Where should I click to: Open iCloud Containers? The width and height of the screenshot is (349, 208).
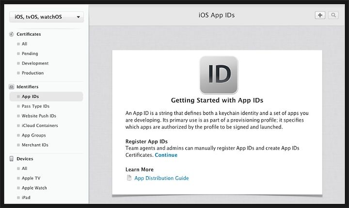(40, 125)
